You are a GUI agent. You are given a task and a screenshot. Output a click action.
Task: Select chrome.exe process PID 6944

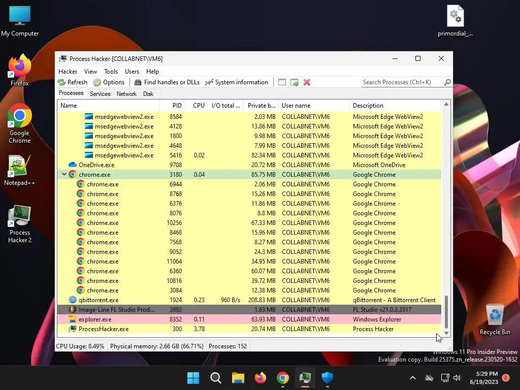click(249, 184)
